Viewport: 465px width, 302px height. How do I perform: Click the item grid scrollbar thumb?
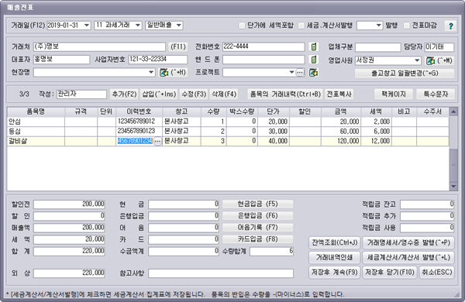pyautogui.click(x=453, y=166)
